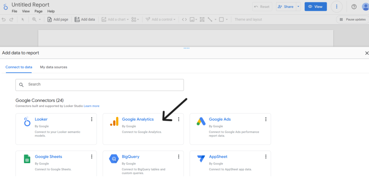Open the File menu
This screenshot has height=178, width=369.
click(x=14, y=11)
